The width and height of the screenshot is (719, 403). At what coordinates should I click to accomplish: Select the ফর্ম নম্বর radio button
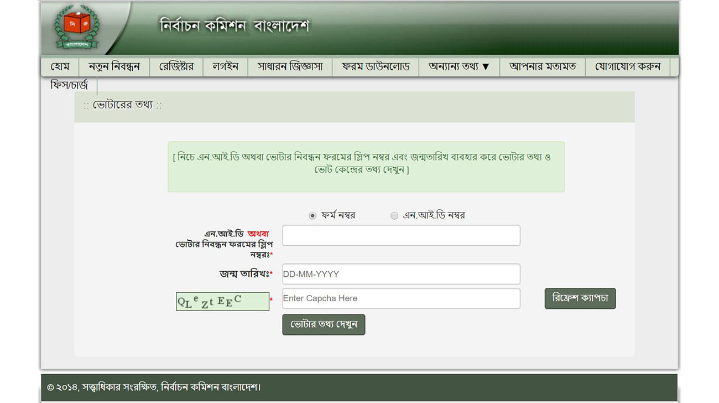(312, 216)
